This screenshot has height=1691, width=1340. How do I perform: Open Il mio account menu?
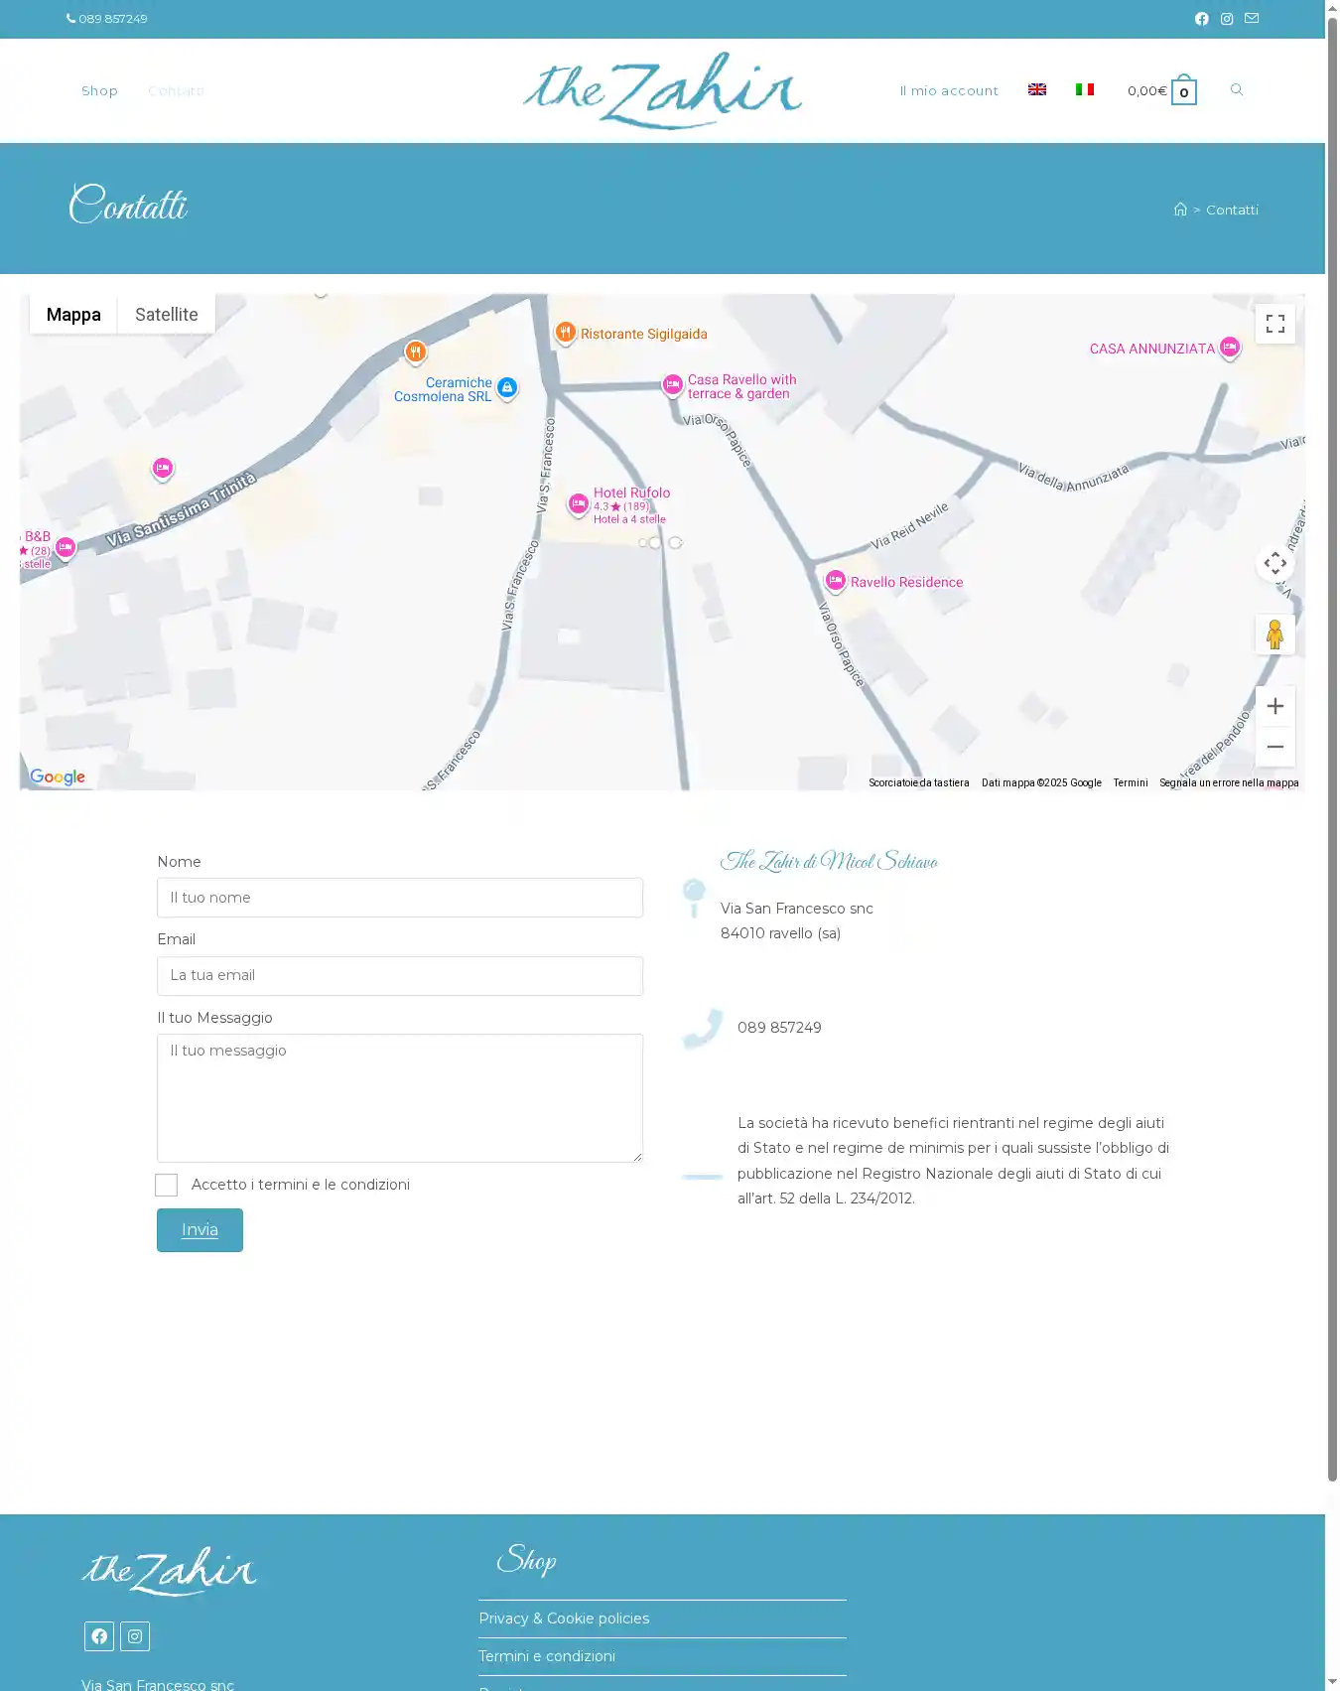tap(948, 91)
